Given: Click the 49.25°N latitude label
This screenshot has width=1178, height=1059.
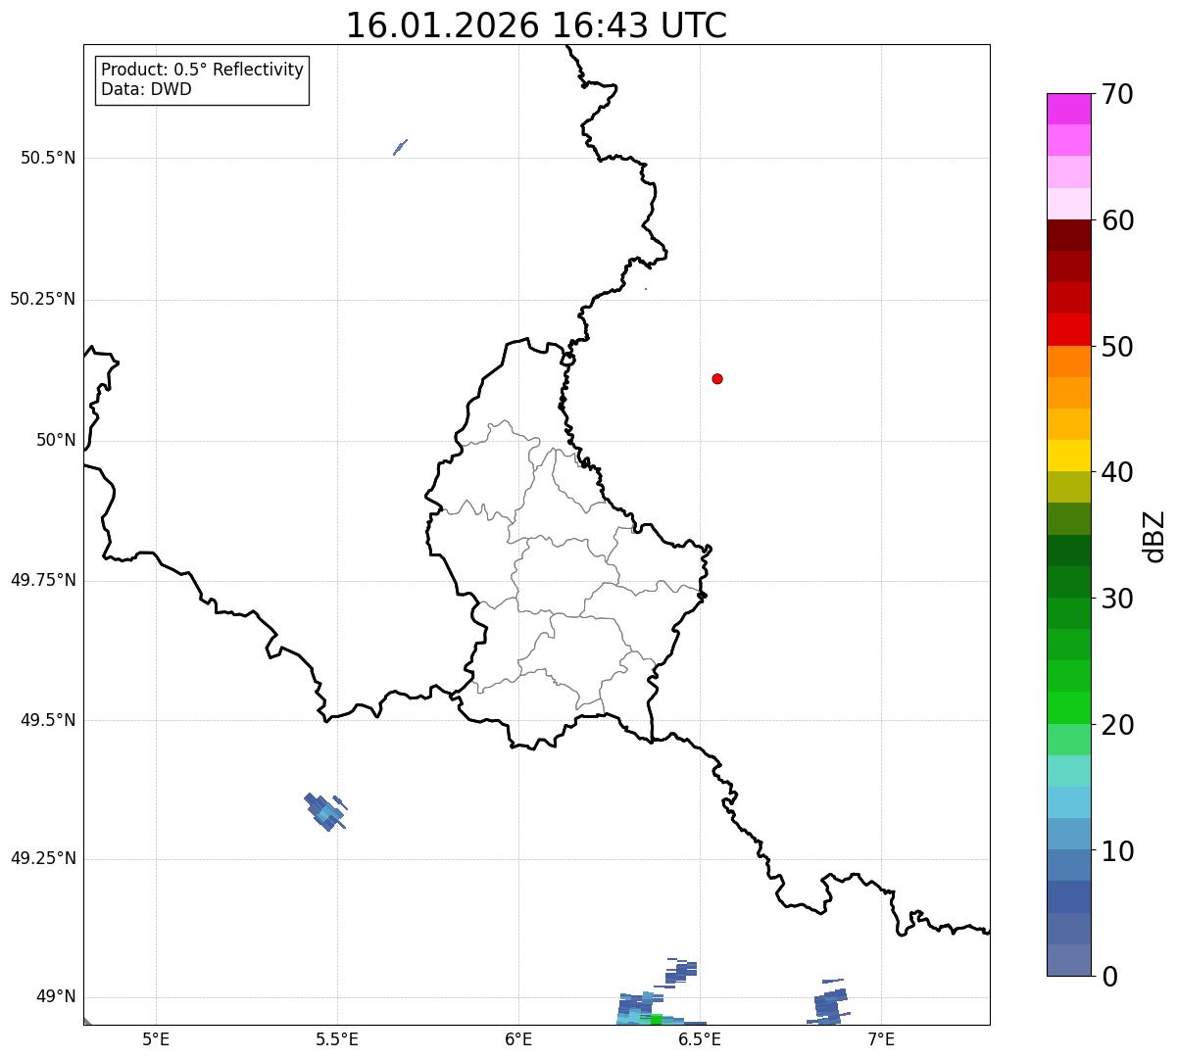Looking at the screenshot, I should tap(43, 858).
